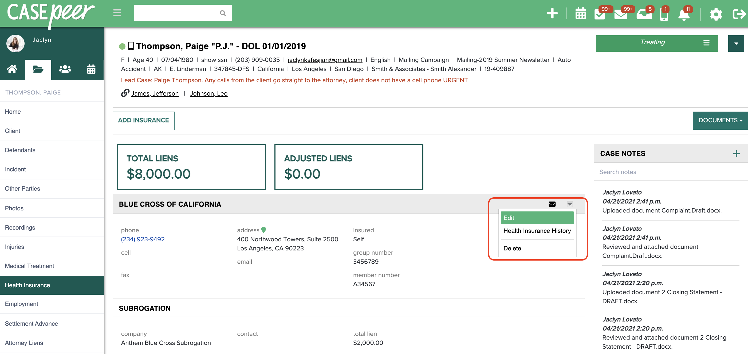Open the DOCUMENTS dropdown
The image size is (748, 354).
click(x=718, y=120)
